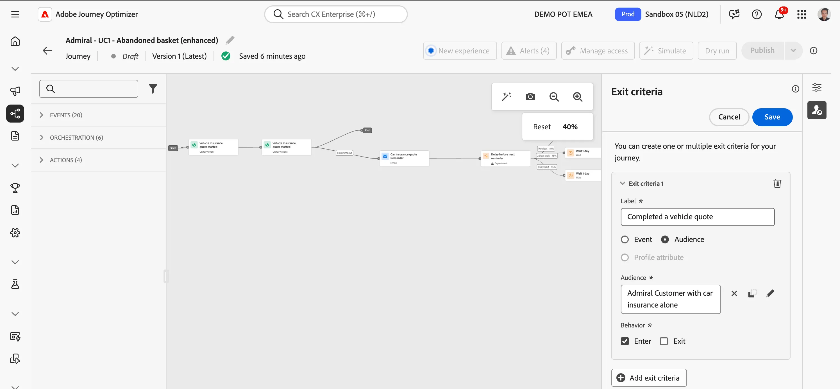Edit journey name with pencil icon
The image size is (840, 389).
[230, 40]
